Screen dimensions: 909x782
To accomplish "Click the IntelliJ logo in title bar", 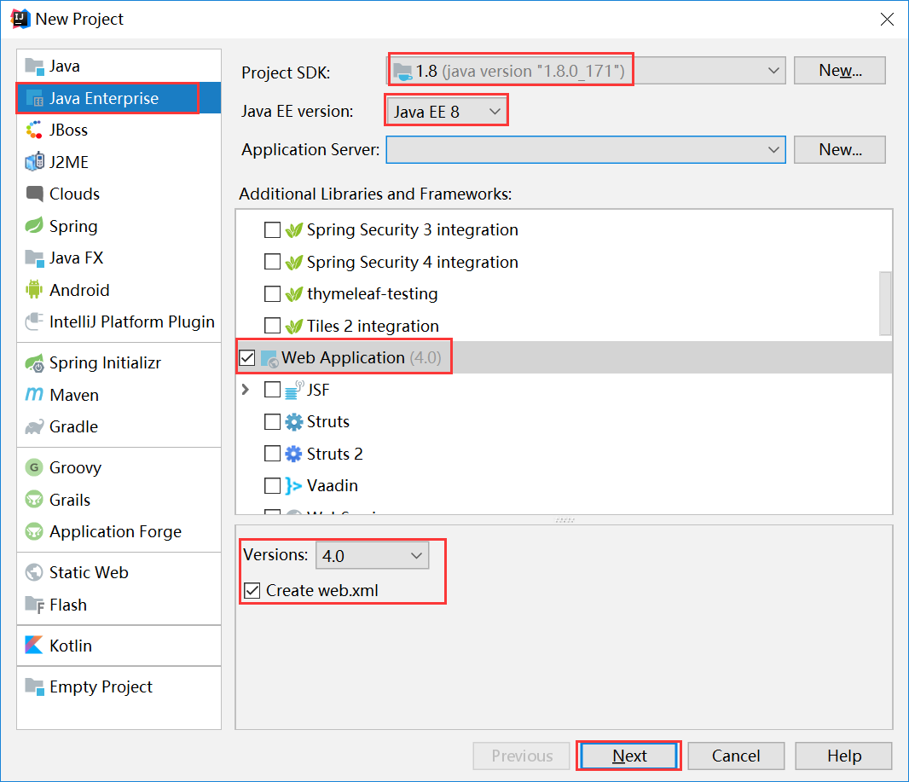I will pyautogui.click(x=20, y=19).
